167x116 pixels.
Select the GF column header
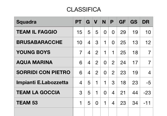pyautogui.click(x=122, y=22)
